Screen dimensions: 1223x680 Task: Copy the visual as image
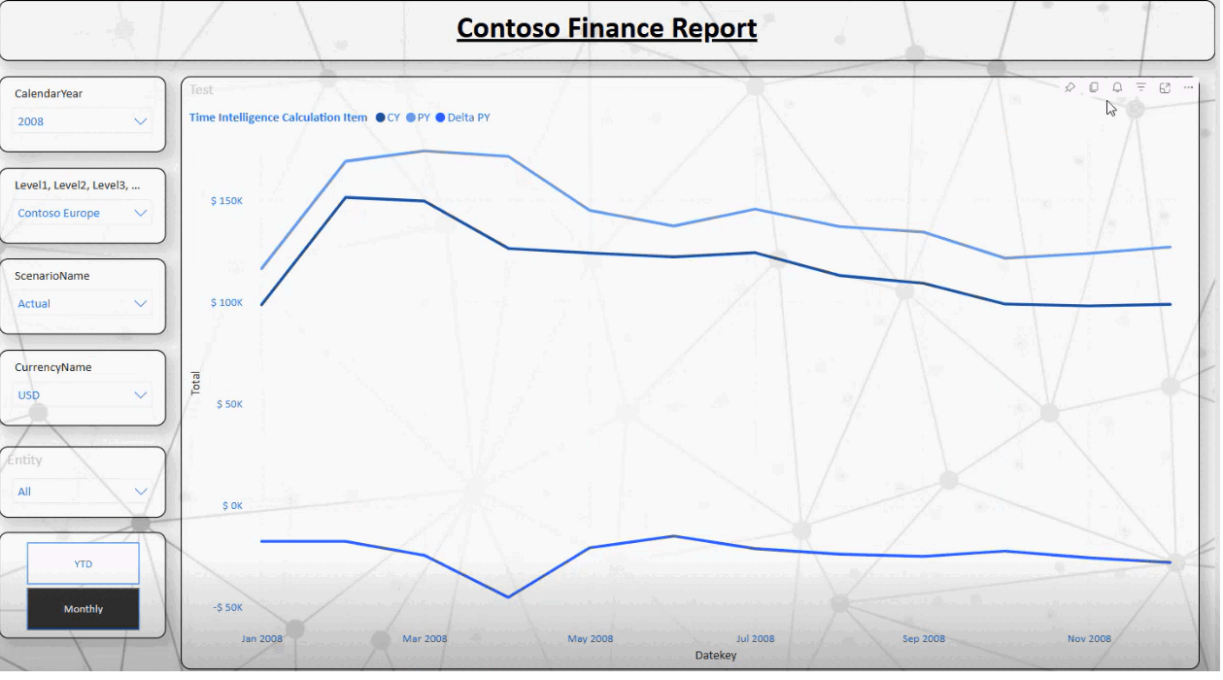pyautogui.click(x=1094, y=87)
